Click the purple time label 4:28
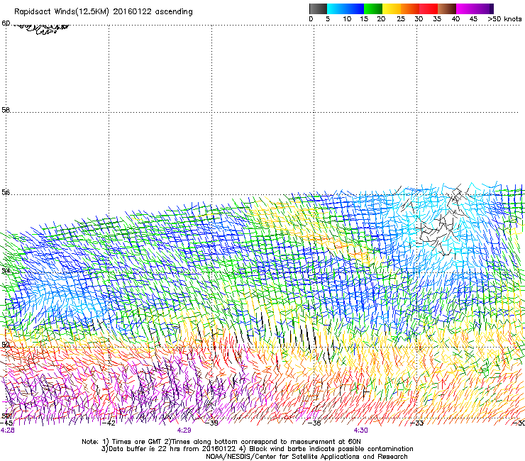The height and width of the screenshot is (461, 525). point(7,431)
